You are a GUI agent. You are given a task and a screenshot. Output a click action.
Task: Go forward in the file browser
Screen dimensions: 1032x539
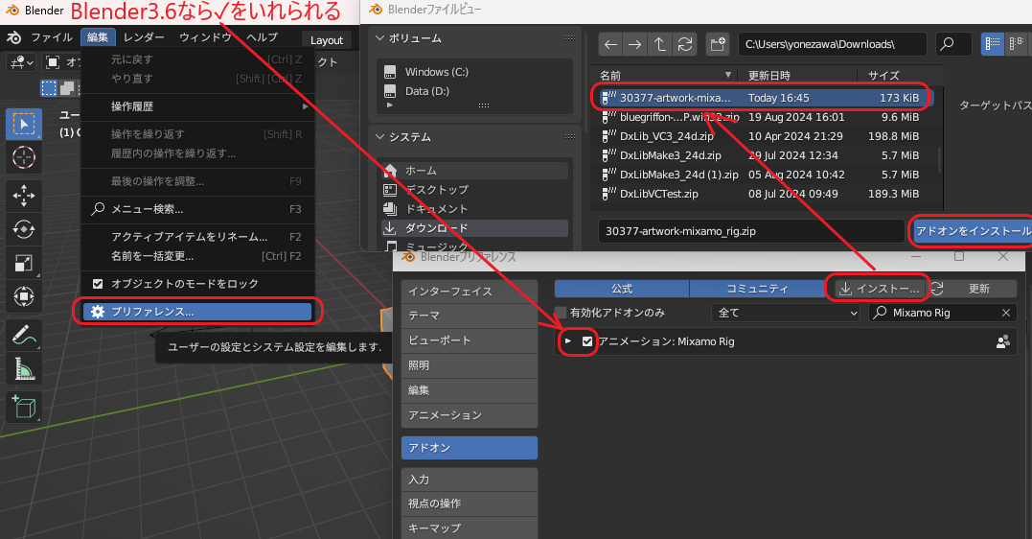point(635,44)
